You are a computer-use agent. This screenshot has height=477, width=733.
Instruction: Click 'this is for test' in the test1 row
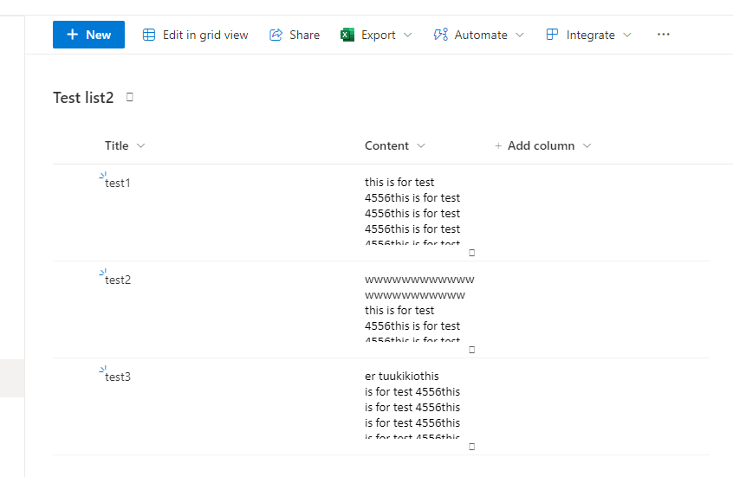click(x=399, y=182)
